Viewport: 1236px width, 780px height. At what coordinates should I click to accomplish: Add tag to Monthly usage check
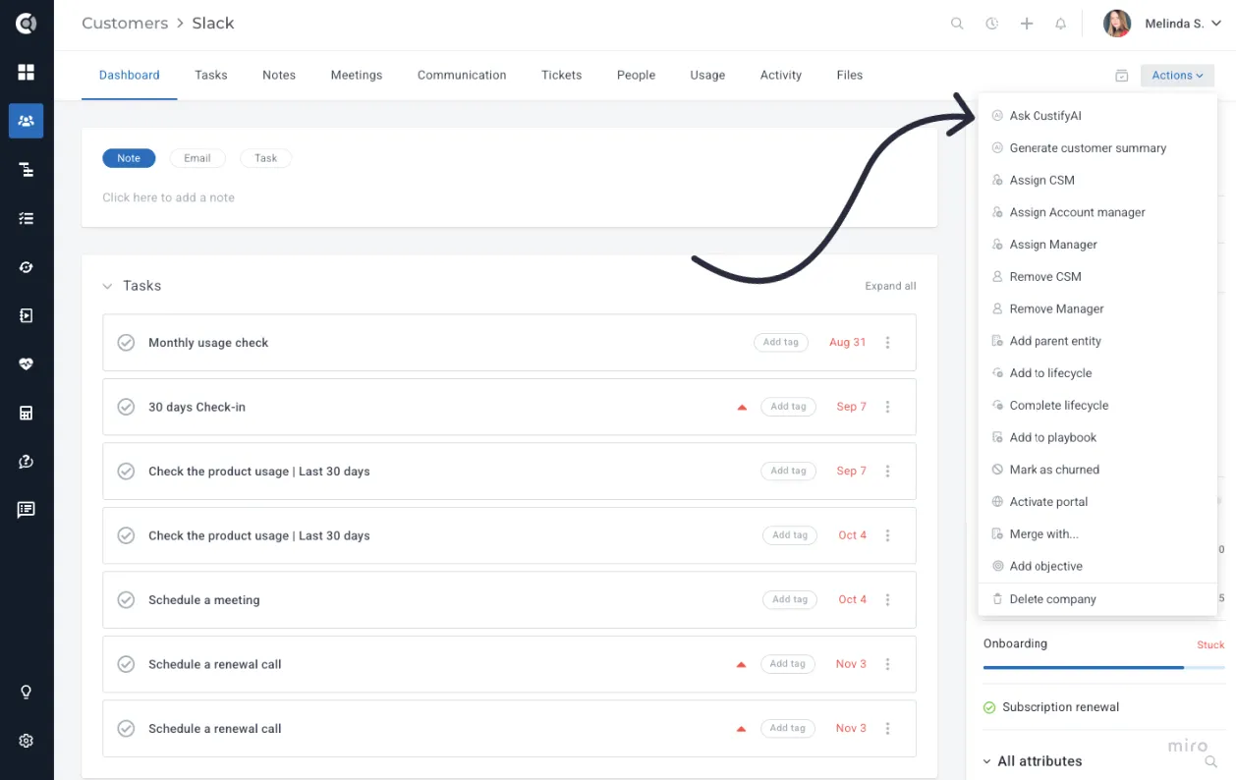(781, 343)
